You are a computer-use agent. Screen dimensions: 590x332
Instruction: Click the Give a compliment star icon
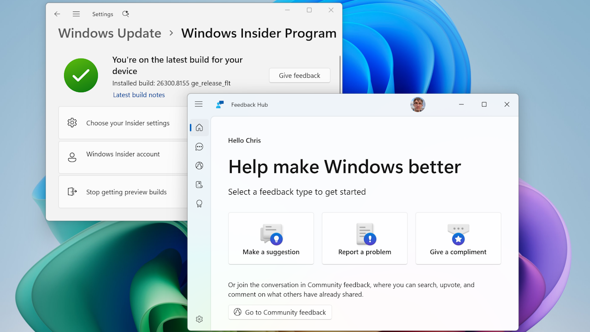pyautogui.click(x=458, y=235)
